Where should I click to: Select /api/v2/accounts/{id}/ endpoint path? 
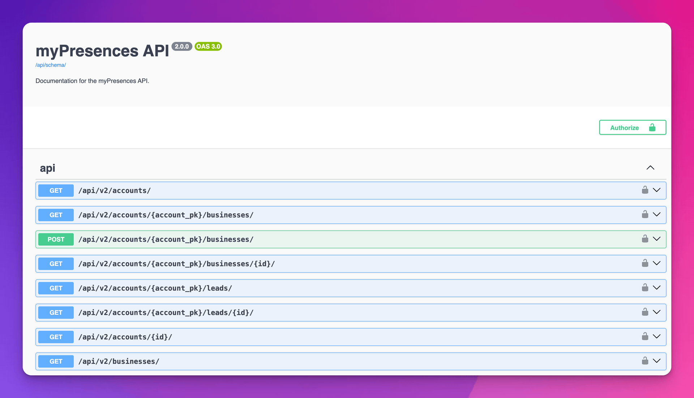[x=125, y=337]
